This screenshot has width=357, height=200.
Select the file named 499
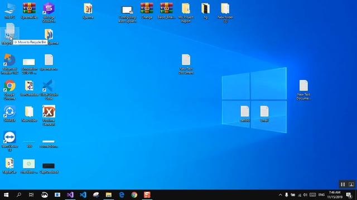(29, 144)
